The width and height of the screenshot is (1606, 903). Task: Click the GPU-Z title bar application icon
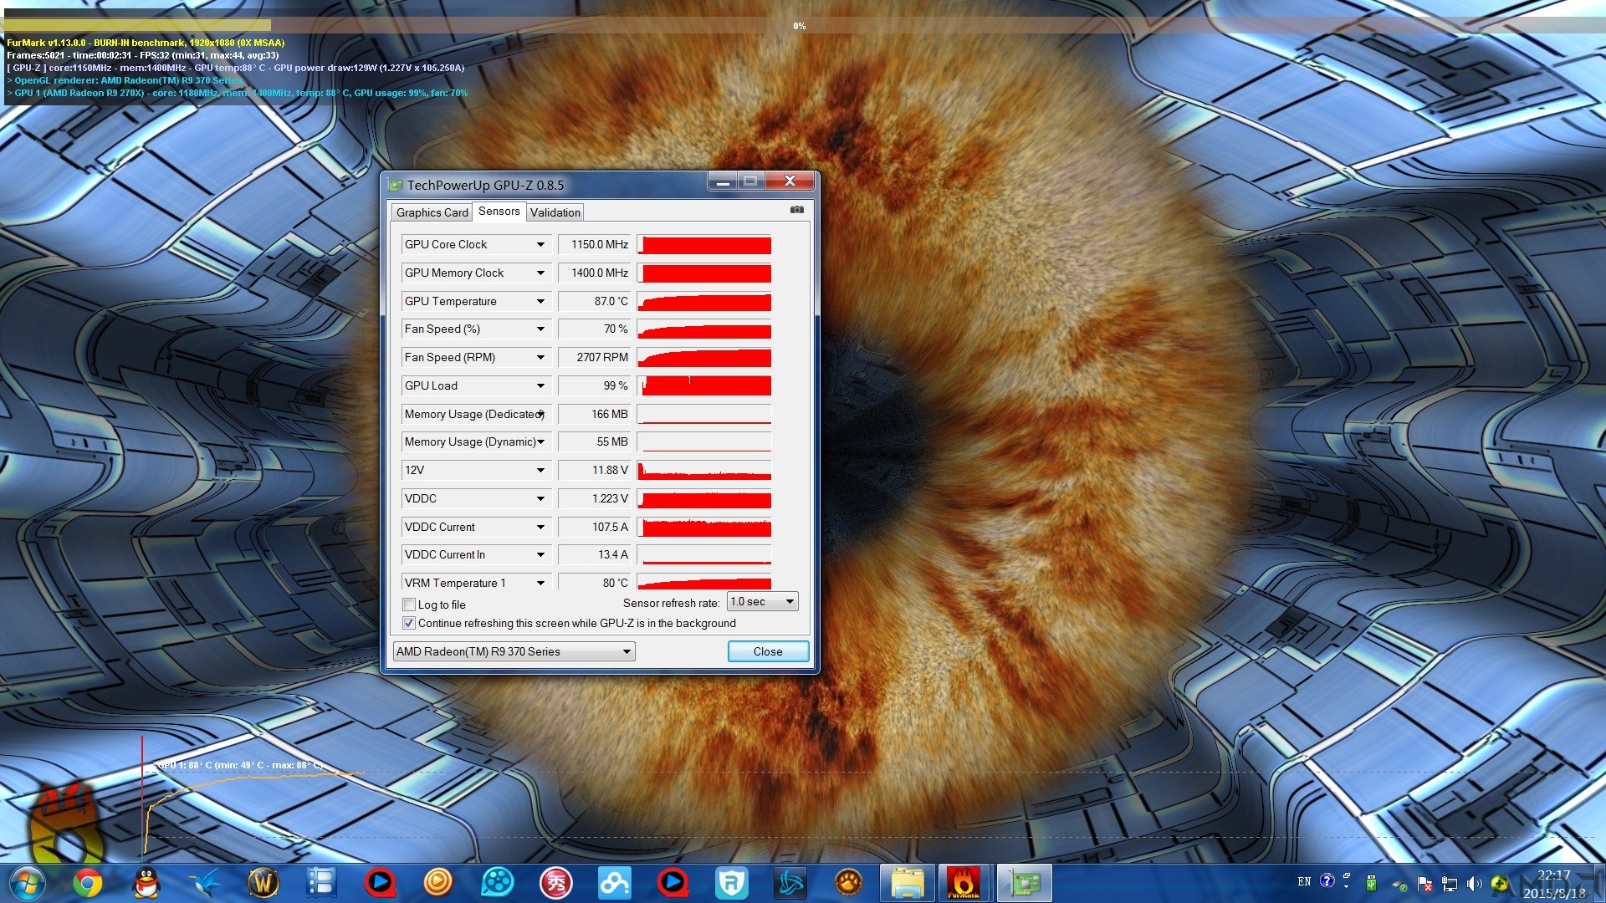tap(396, 185)
